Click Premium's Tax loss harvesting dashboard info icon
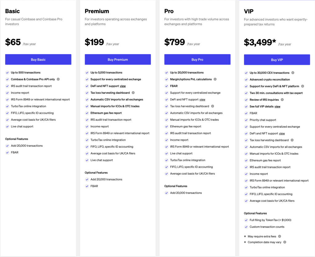 (133, 93)
